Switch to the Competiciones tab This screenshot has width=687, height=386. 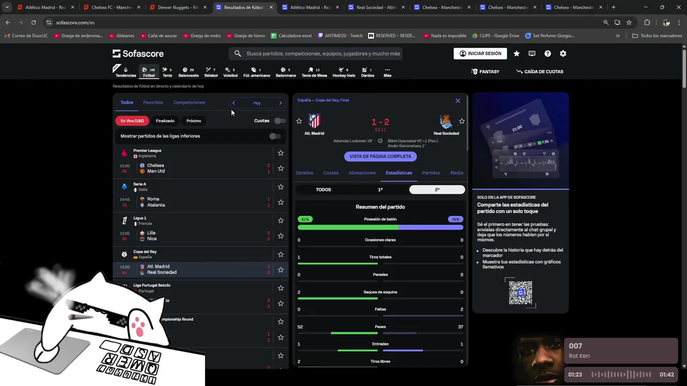[189, 102]
